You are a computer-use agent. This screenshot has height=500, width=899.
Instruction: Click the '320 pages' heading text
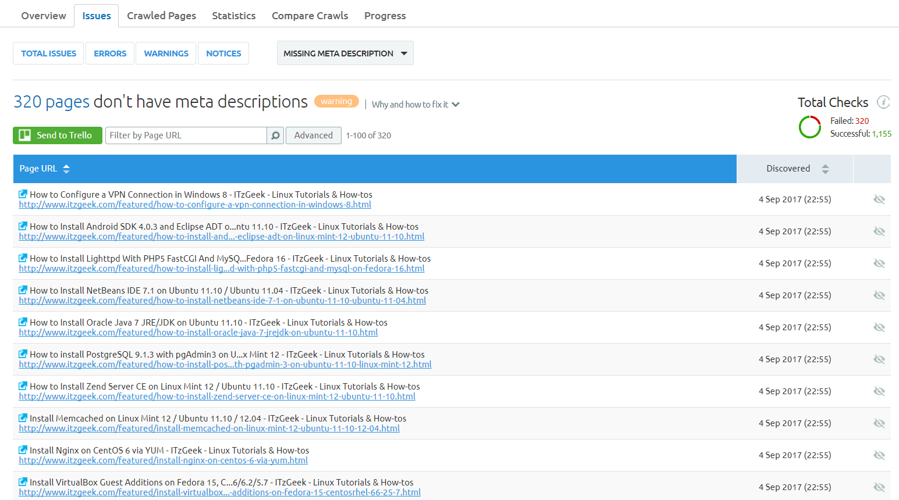point(52,102)
